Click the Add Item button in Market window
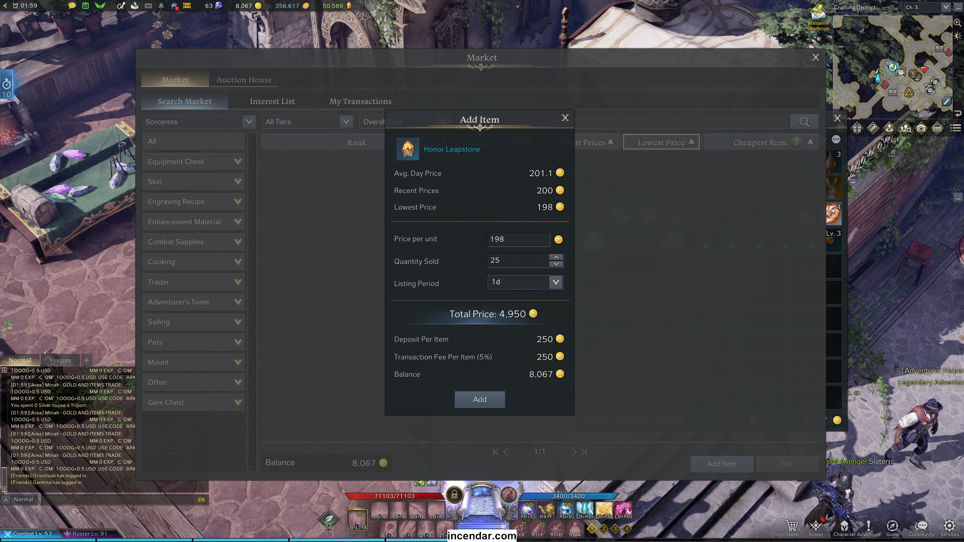 tap(722, 464)
